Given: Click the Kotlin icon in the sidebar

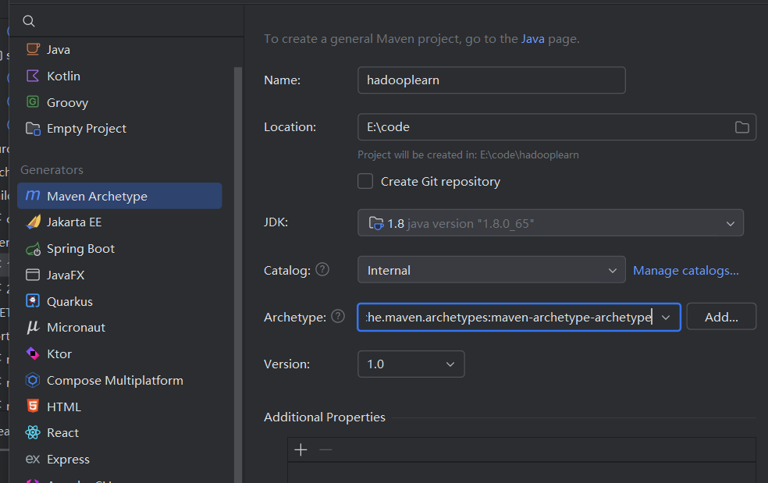Looking at the screenshot, I should pos(33,76).
